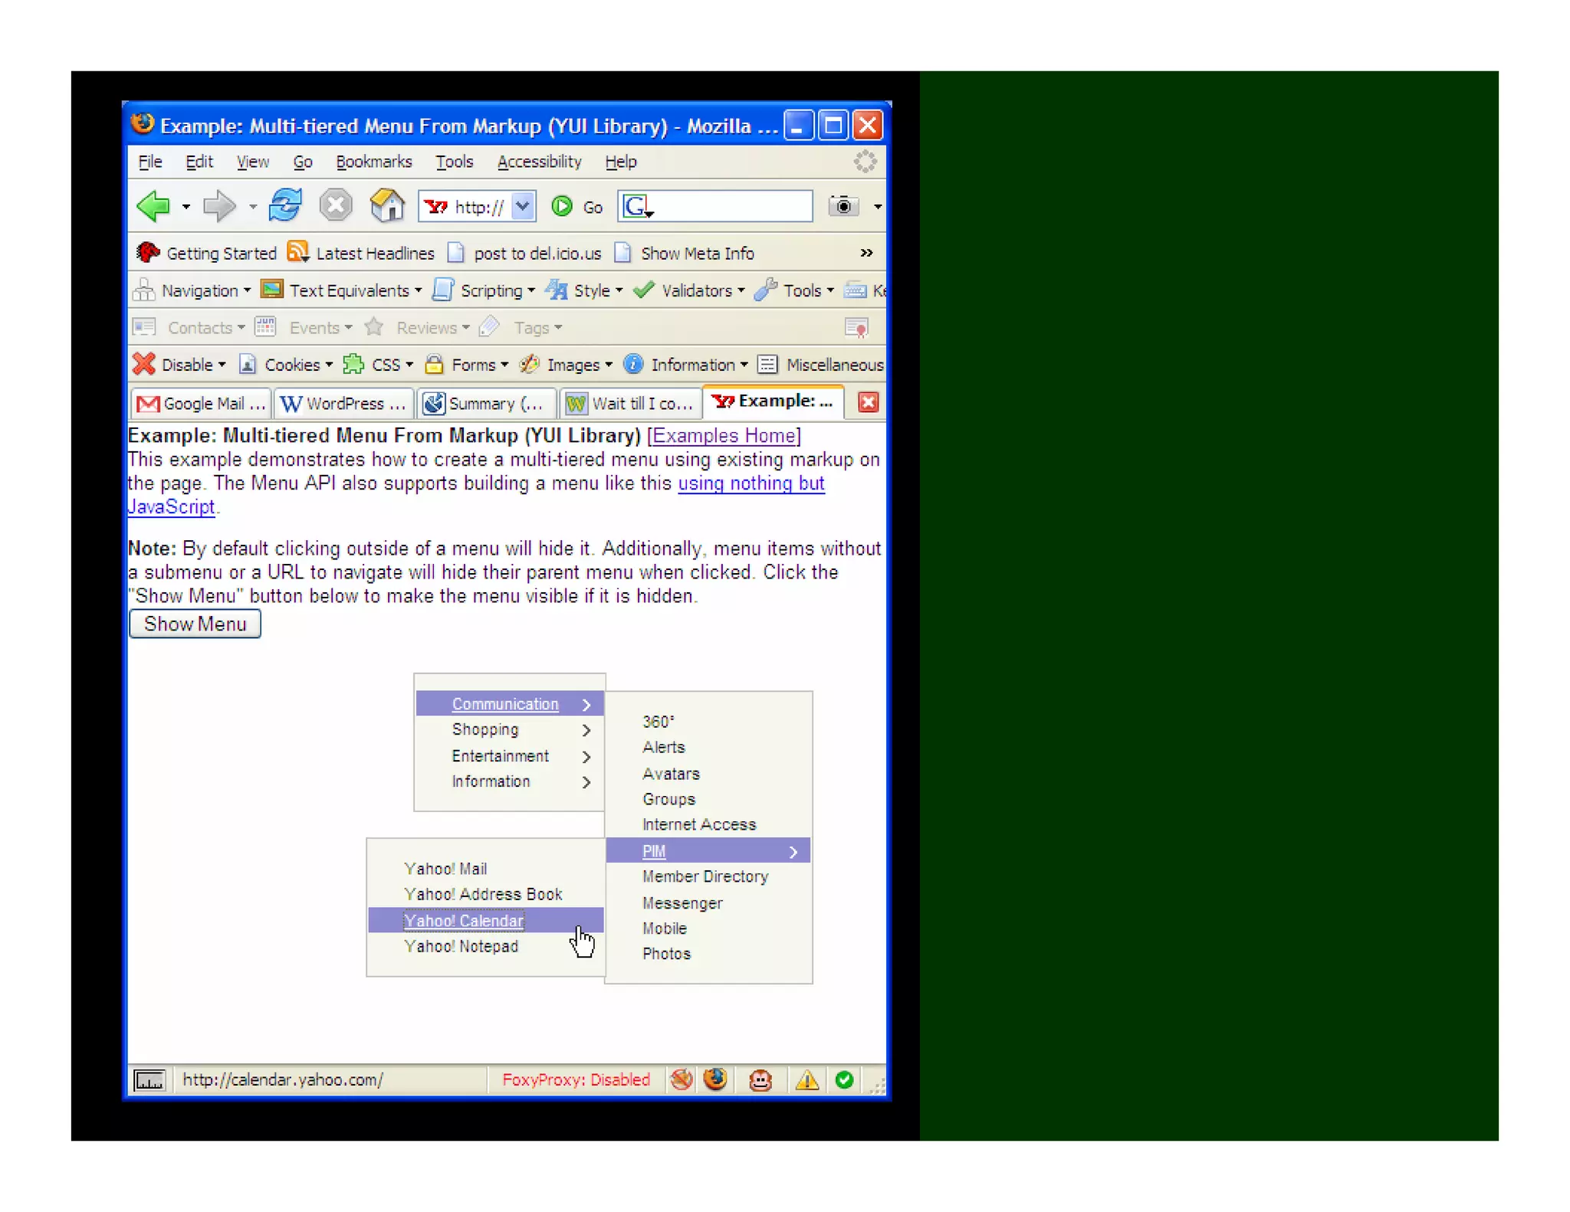Image resolution: width=1570 pixels, height=1212 pixels.
Task: Click the yellow warning triangle status icon
Action: [x=806, y=1080]
